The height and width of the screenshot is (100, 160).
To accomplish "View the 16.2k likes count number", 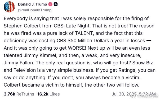I will click(43, 94).
